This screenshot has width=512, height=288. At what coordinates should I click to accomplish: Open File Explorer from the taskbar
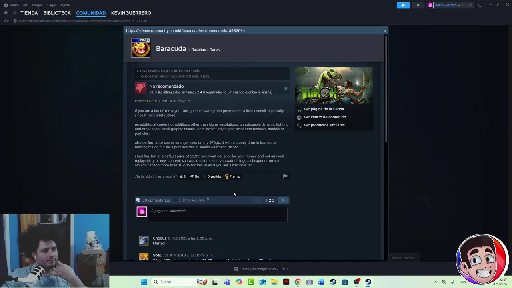click(274, 282)
